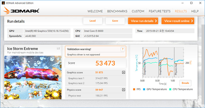This screenshot has width=205, height=108.
Task: Click View run details button
Action: [143, 21]
